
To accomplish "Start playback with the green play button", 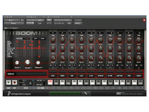I will coord(9,82).
